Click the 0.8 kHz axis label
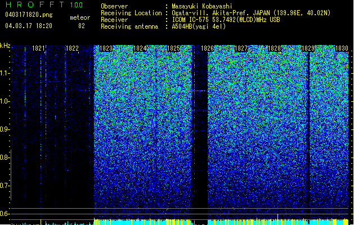This screenshot has width=354, height=225. point(5,157)
